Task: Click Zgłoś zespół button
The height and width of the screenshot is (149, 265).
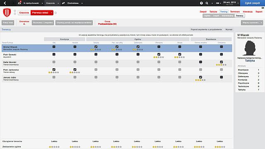Action: pyautogui.click(x=253, y=3)
